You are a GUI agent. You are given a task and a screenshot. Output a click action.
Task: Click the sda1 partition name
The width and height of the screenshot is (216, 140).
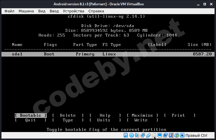click(17, 54)
